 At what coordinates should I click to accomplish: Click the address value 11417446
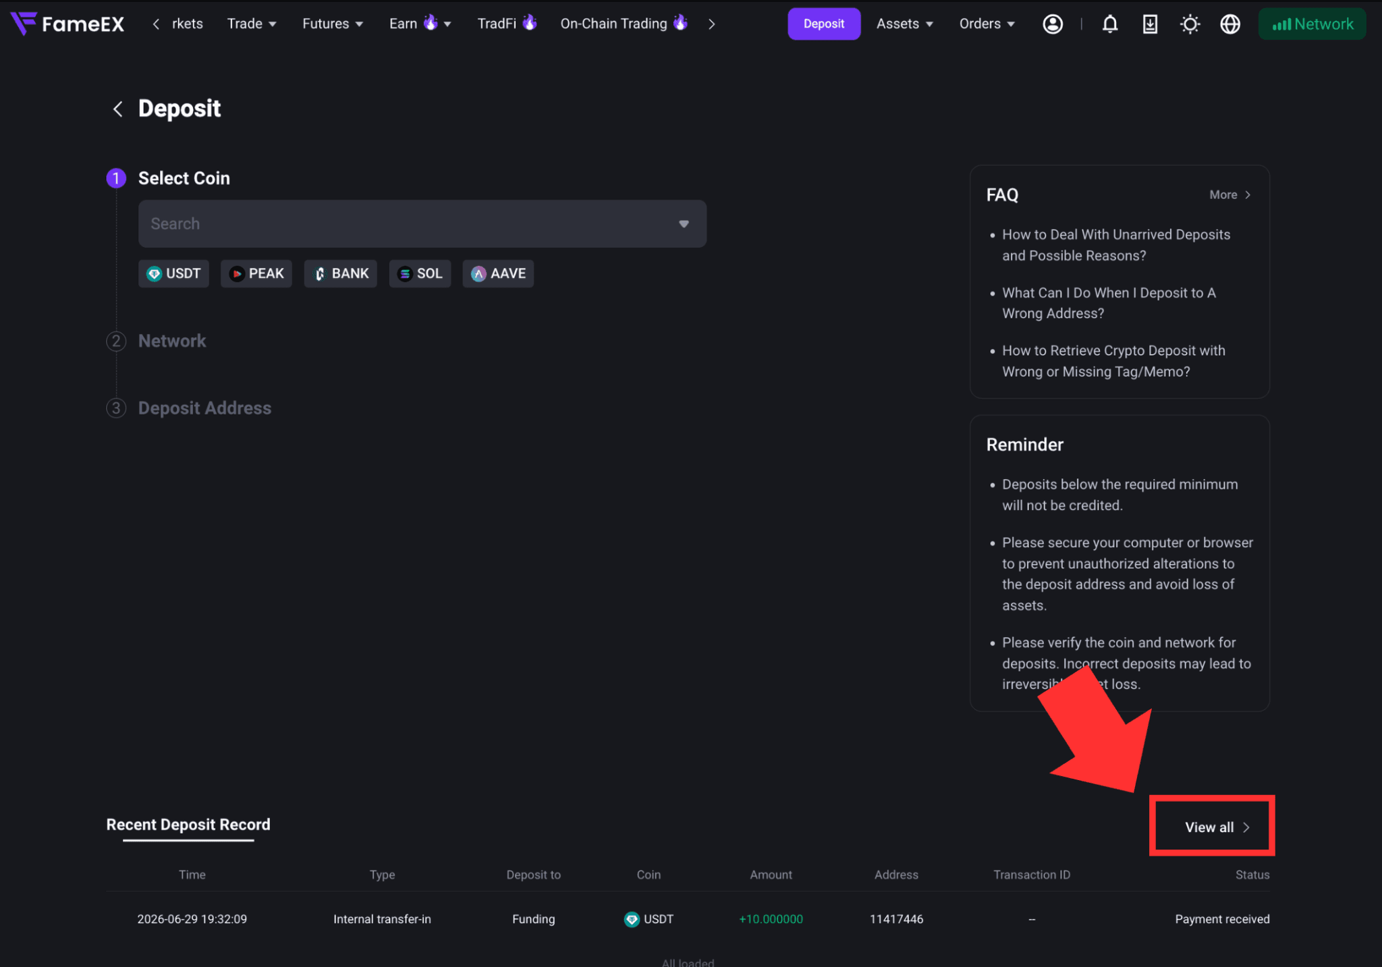[x=896, y=919]
